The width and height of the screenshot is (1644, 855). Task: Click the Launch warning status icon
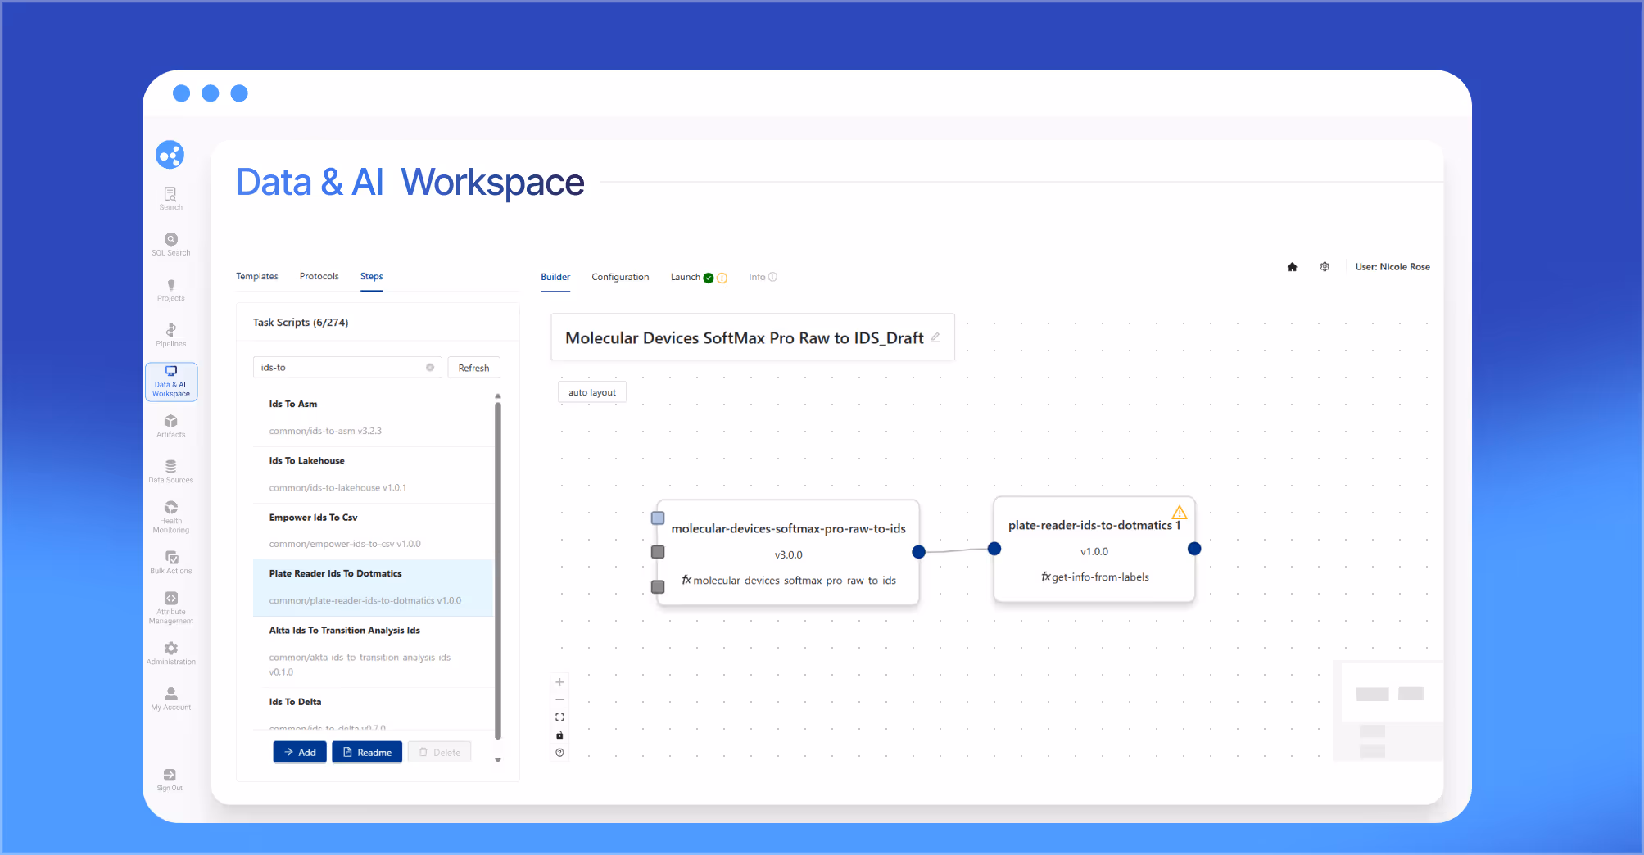click(x=722, y=278)
